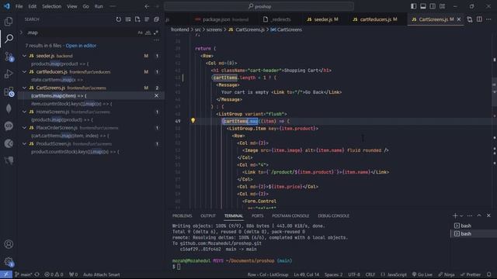This screenshot has height=279, width=497.
Task: Create a new terminal
Action: tap(455, 215)
